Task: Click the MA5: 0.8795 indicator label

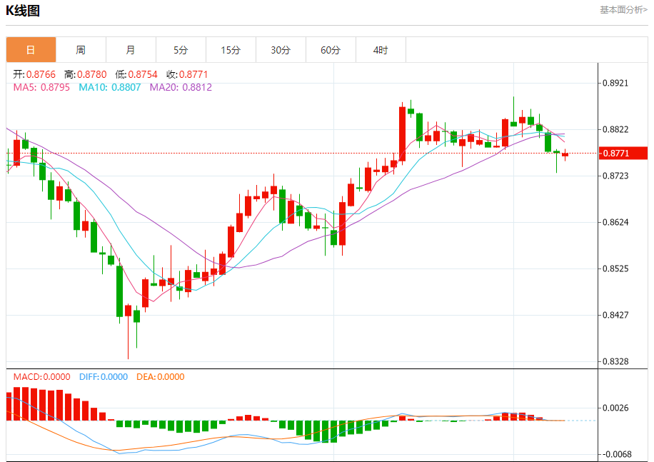Action: click(41, 87)
